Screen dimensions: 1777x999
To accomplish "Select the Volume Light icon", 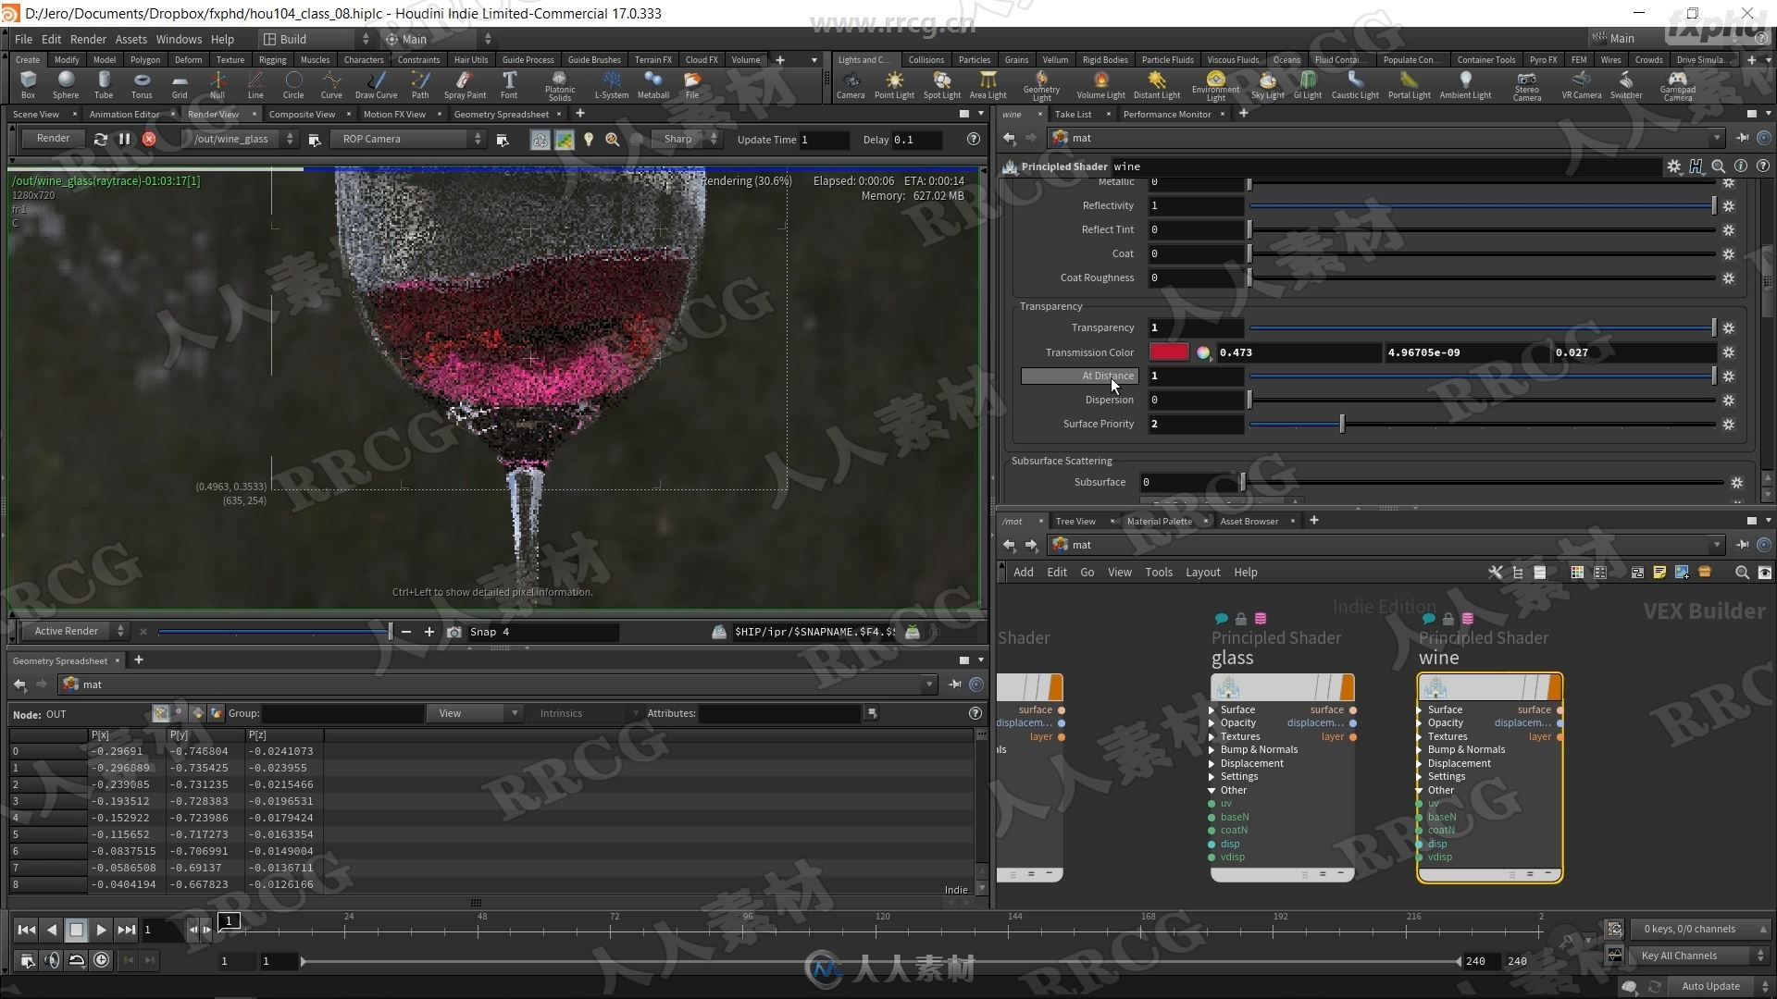I will pyautogui.click(x=1099, y=81).
